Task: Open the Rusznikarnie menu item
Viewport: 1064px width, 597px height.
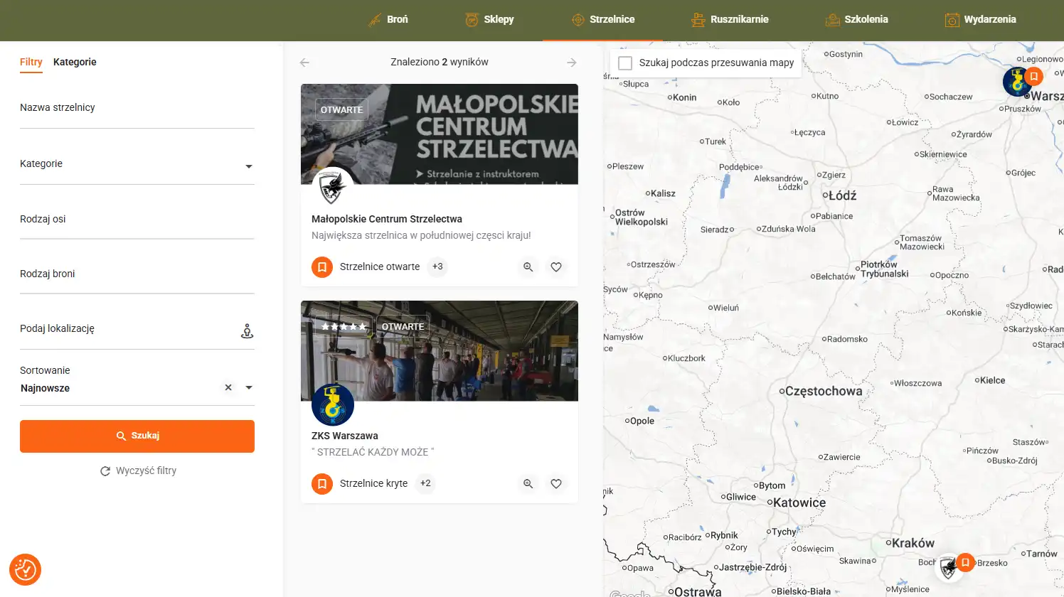Action: pyautogui.click(x=730, y=20)
